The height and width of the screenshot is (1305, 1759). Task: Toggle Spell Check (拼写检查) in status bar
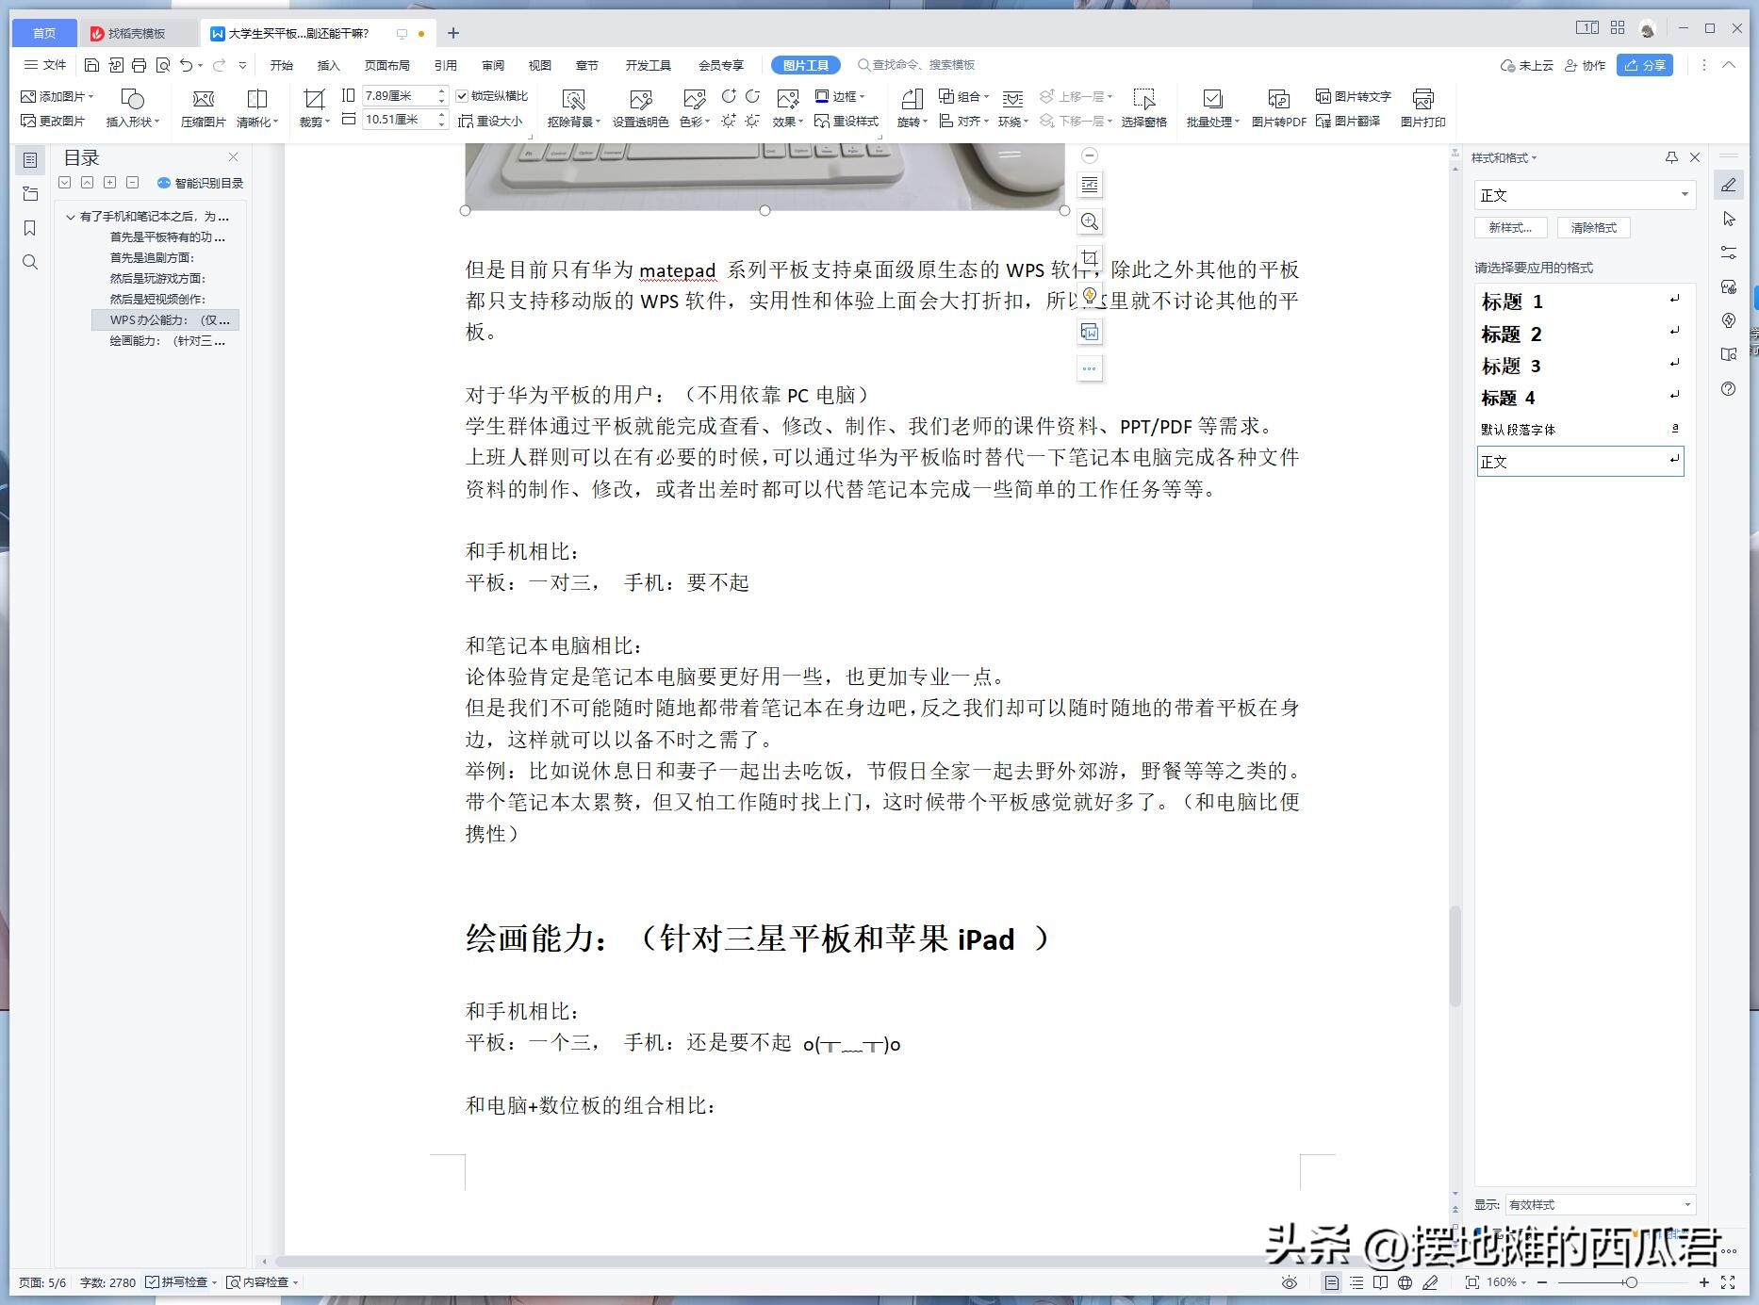182,1282
